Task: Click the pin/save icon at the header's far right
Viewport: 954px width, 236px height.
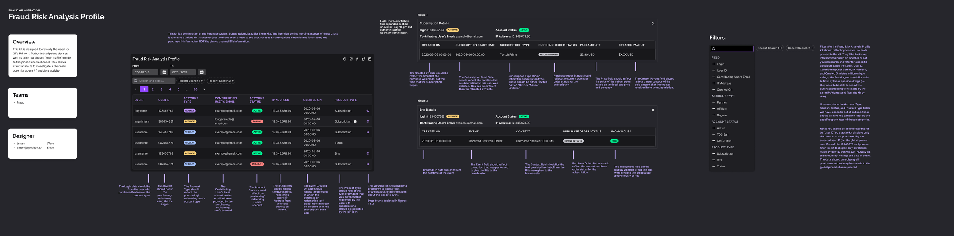Action: [369, 59]
